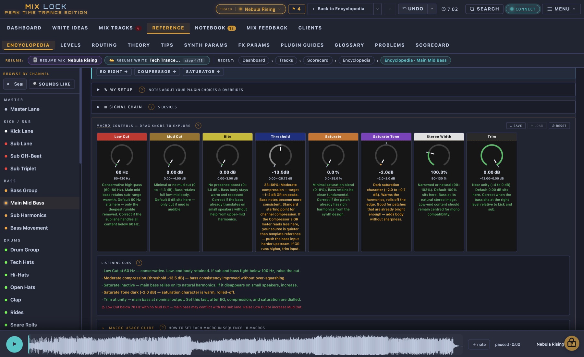Click the lock icon beside Nebula Rising
Image resolution: width=584 pixels, height=357 pixels.
pos(572,343)
